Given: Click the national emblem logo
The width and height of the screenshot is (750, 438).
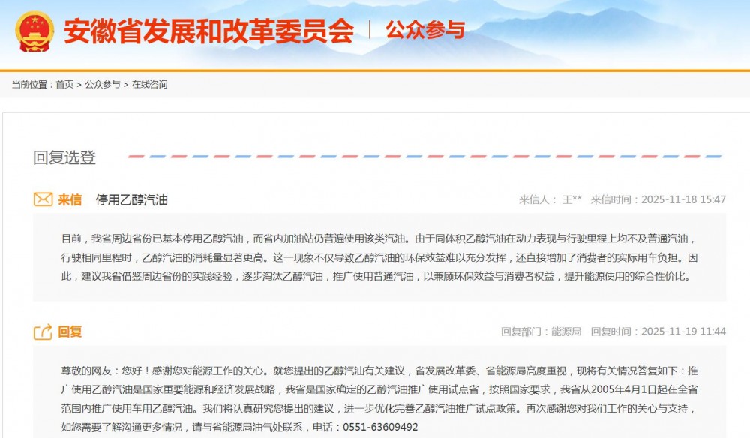Looking at the screenshot, I should pos(34,31).
